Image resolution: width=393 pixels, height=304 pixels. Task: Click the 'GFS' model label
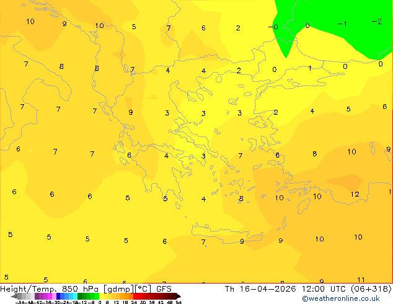pyautogui.click(x=164, y=289)
